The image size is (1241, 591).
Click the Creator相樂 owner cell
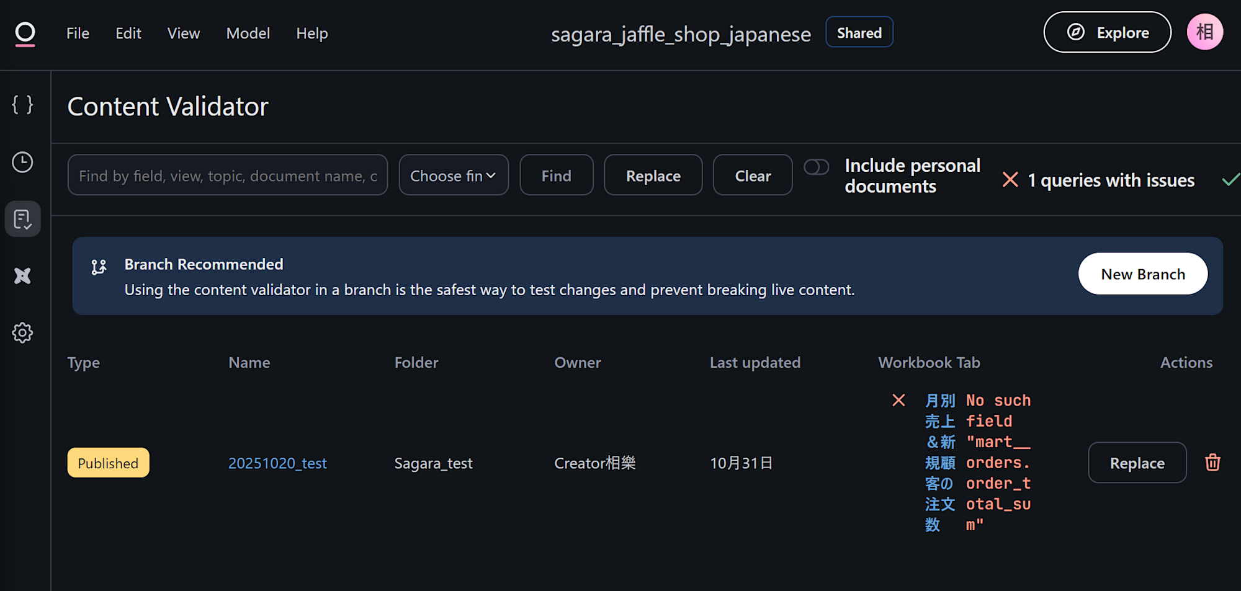coord(594,463)
